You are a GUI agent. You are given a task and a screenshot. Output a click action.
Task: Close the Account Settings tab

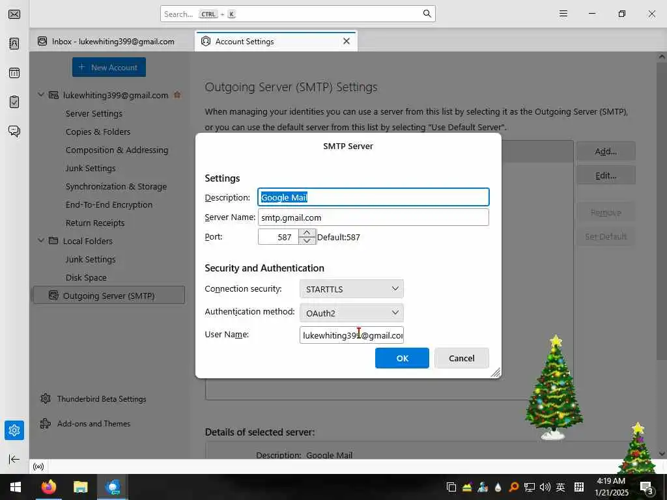coord(347,41)
